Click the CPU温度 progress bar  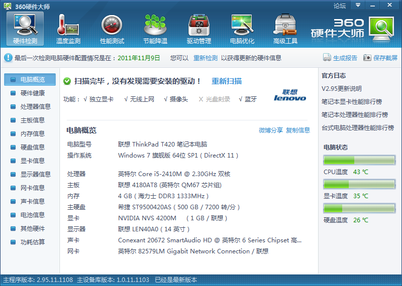(359, 160)
